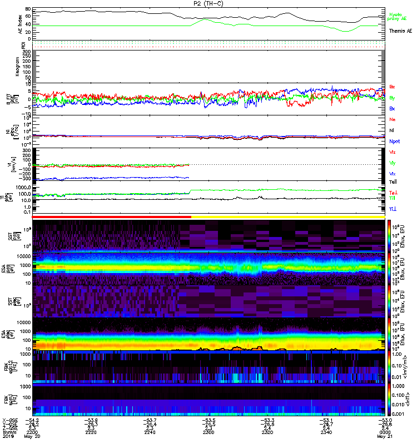This screenshot has height=444, width=417.
Task: Click the X-GSE value -53.5
Action: point(209,420)
